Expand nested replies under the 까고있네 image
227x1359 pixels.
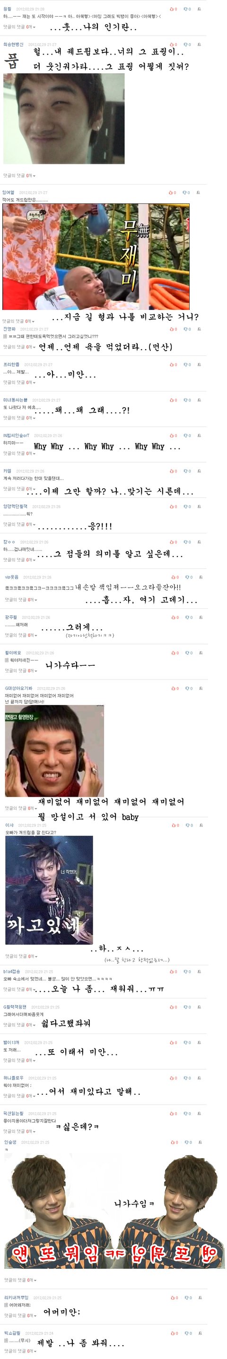(21, 956)
